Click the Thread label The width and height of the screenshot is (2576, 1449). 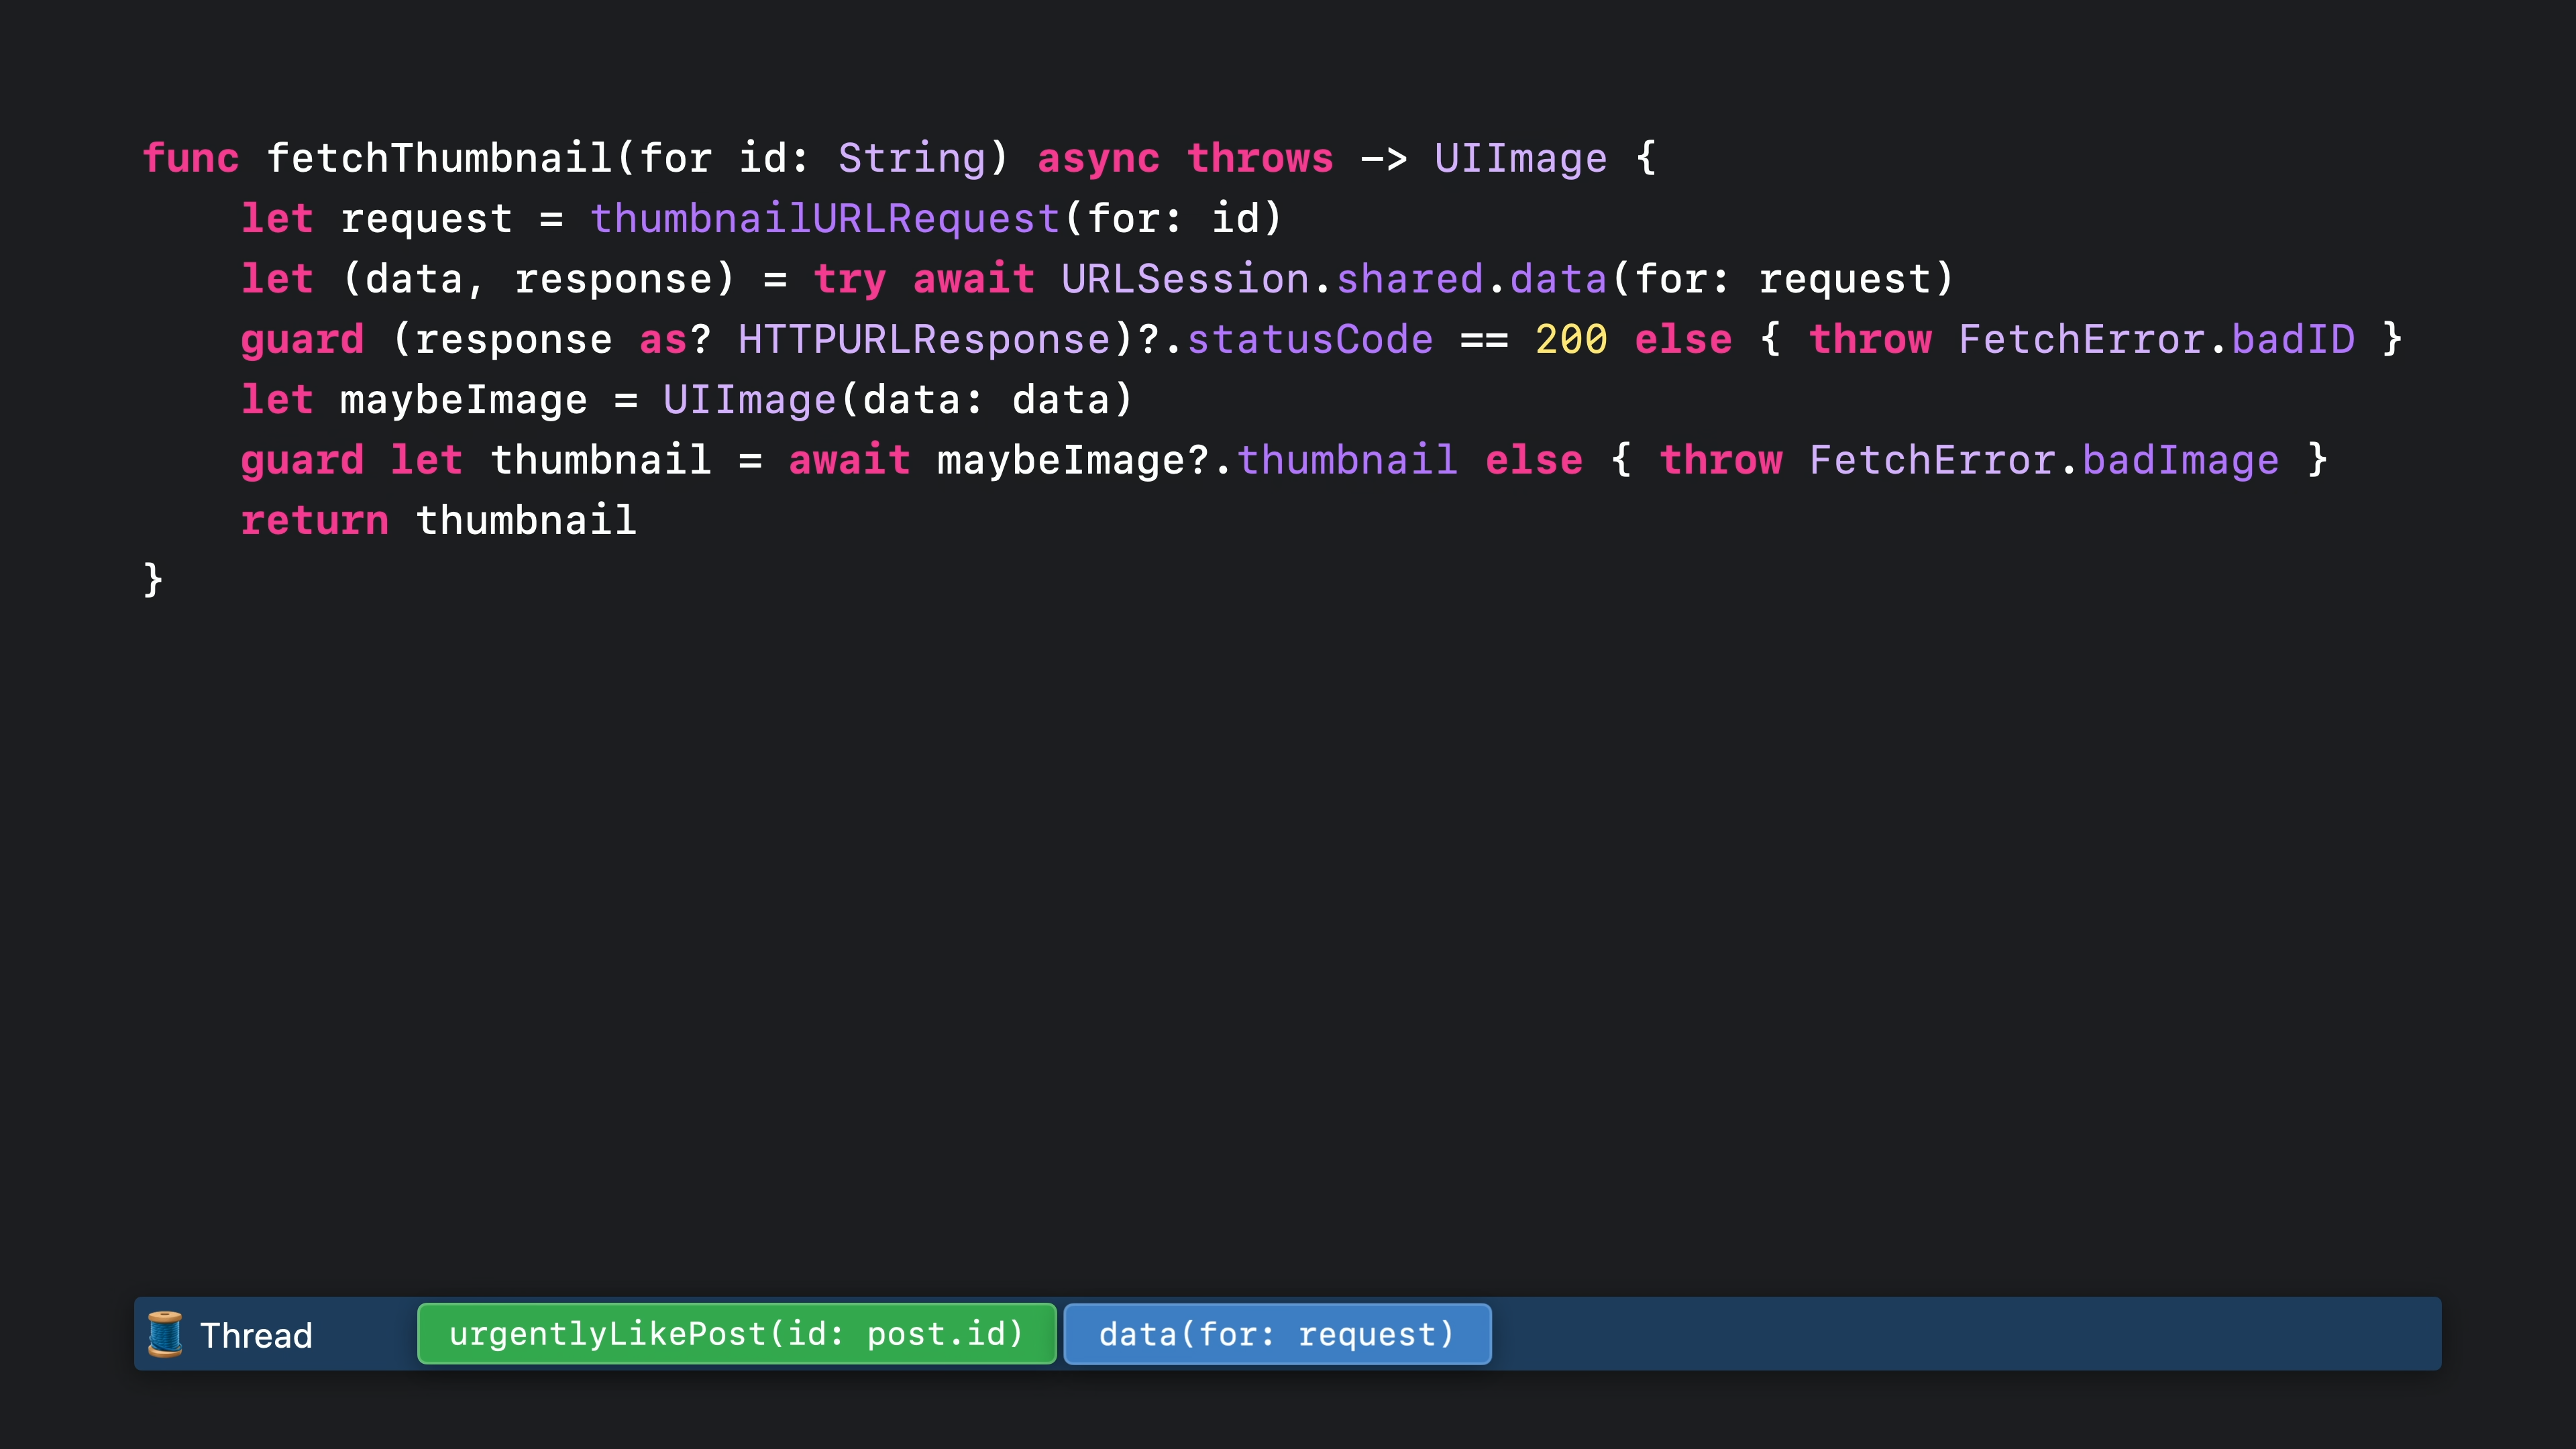pyautogui.click(x=256, y=1336)
